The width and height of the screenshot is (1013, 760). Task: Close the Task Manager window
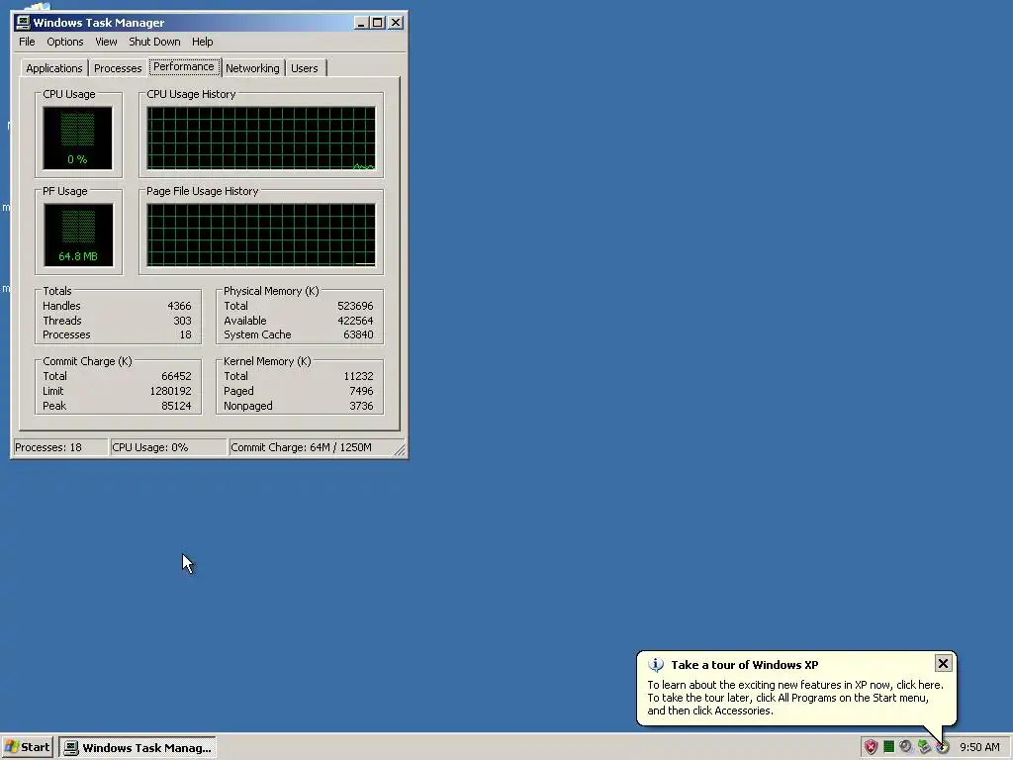click(396, 23)
